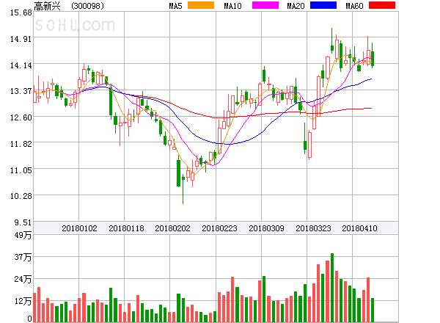Click the 20180118 date label
Viewport: 440px width, 323px height.
126,228
